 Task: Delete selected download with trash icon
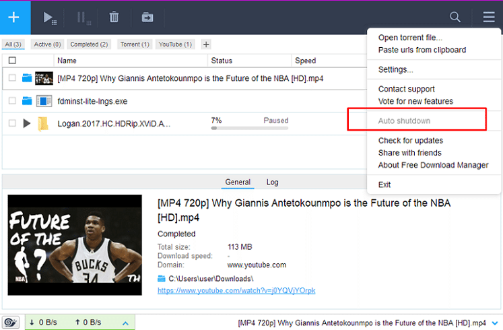click(114, 17)
